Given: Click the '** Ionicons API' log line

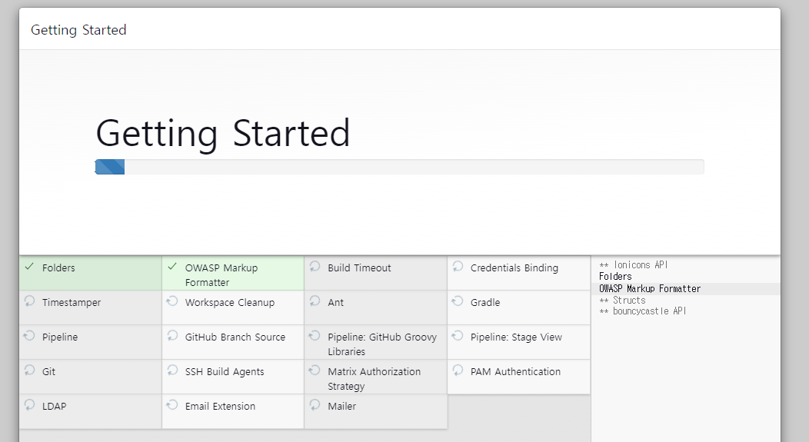Looking at the screenshot, I should [x=633, y=264].
